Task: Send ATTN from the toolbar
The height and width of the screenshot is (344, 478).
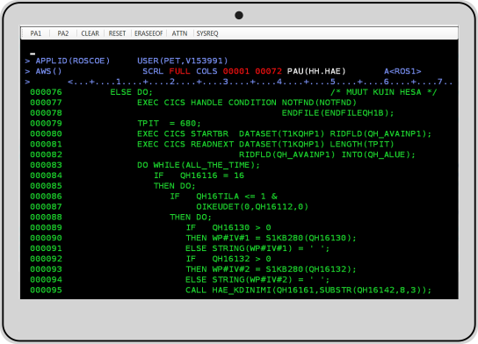Action: [179, 33]
